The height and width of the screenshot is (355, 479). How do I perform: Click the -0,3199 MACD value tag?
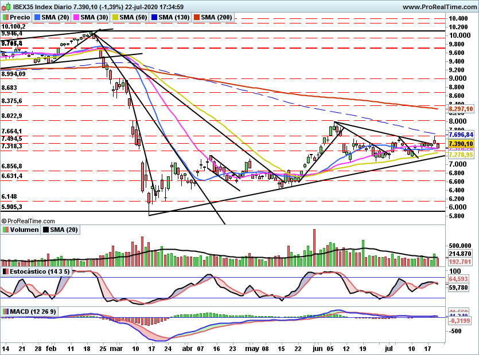click(x=459, y=321)
